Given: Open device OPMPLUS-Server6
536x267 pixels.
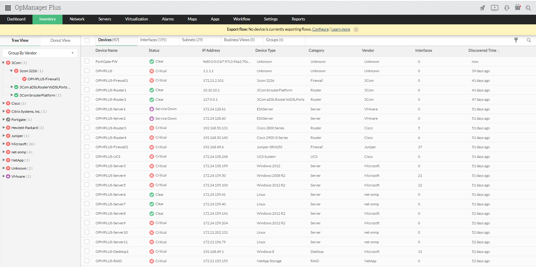Looking at the screenshot, I should (x=111, y=195).
